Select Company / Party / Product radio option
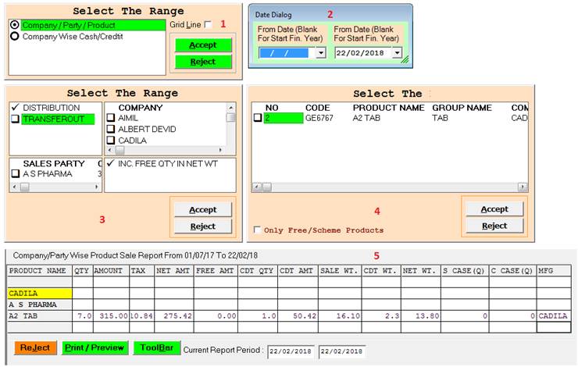The height and width of the screenshot is (367, 578). click(14, 25)
